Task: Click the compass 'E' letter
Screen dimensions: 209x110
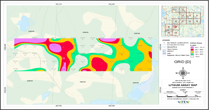Action: [x=189, y=73]
